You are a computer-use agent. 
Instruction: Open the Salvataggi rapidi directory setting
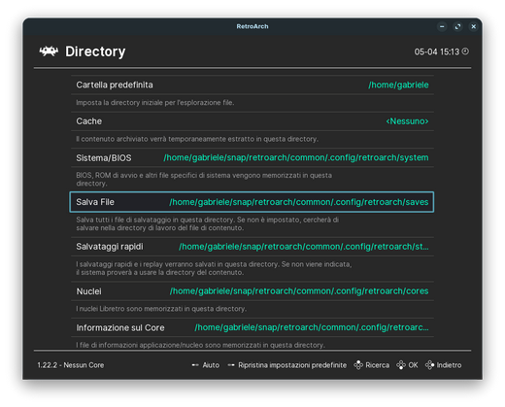pyautogui.click(x=252, y=247)
